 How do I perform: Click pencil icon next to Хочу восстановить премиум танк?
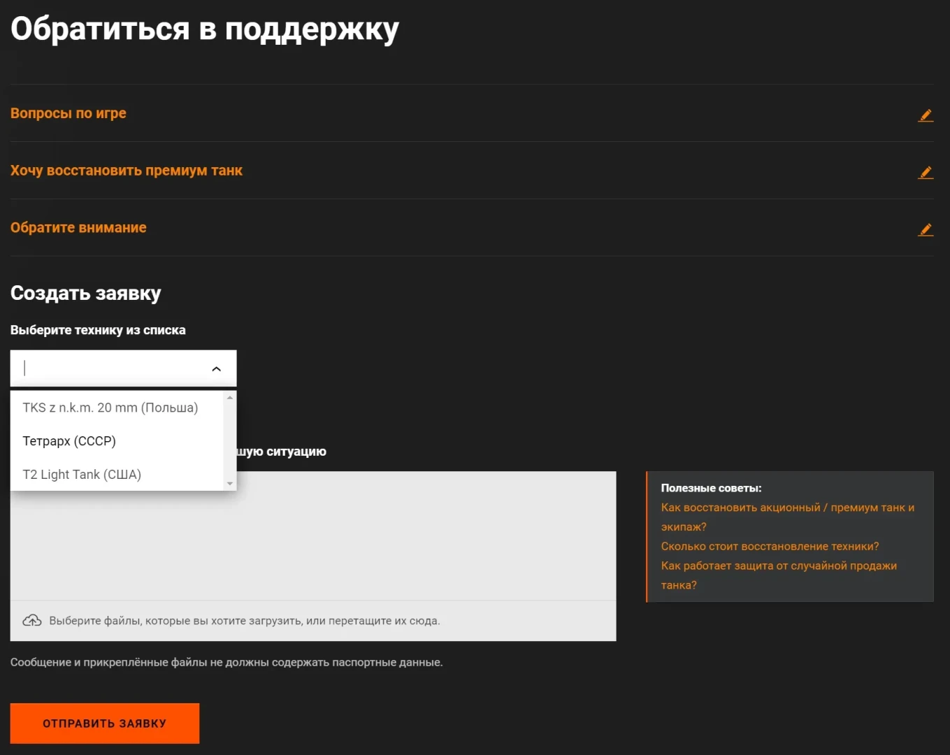point(926,173)
